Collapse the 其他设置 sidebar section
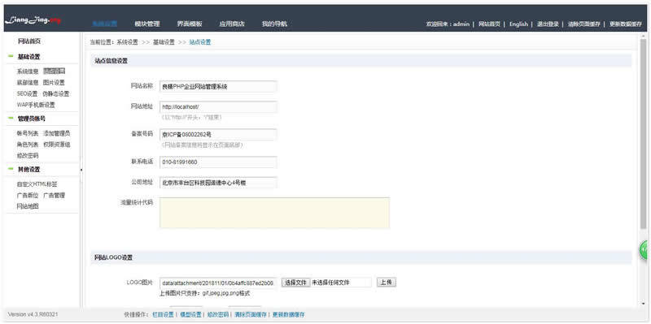The width and height of the screenshot is (651, 324). point(11,170)
